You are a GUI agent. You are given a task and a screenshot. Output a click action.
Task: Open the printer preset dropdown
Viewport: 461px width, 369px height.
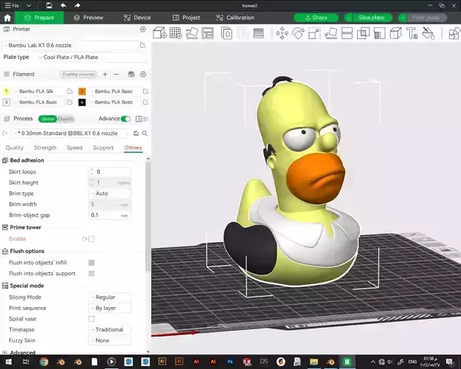[x=70, y=45]
